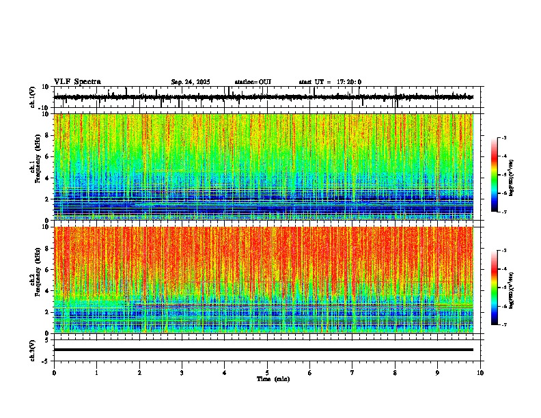
Task: Click the ch.3 flat black trace line
Action: pos(264,350)
